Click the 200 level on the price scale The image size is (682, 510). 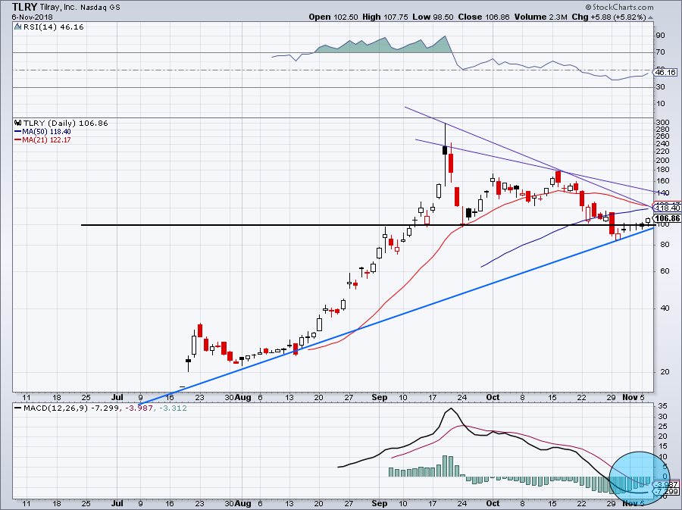pyautogui.click(x=662, y=161)
